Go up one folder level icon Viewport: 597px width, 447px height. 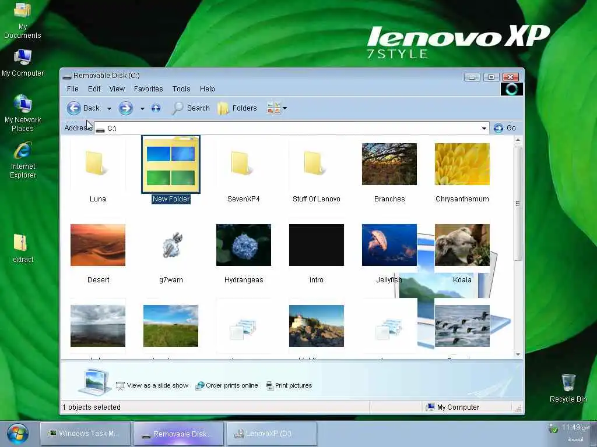click(x=156, y=108)
